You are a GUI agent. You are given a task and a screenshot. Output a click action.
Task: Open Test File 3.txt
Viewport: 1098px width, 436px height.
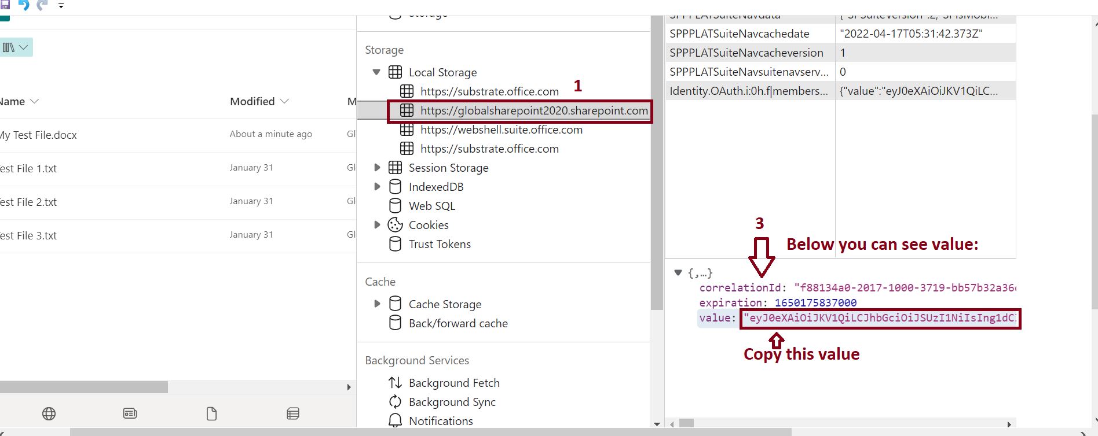click(28, 236)
